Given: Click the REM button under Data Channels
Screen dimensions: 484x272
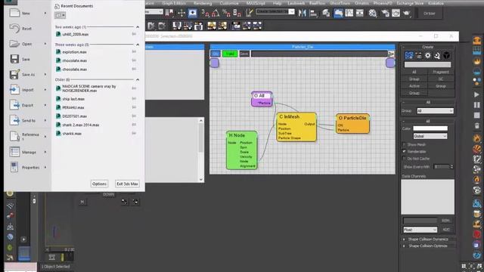Looking at the screenshot, I should (x=445, y=221).
